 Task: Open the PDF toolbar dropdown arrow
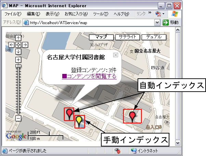coord(164,14)
